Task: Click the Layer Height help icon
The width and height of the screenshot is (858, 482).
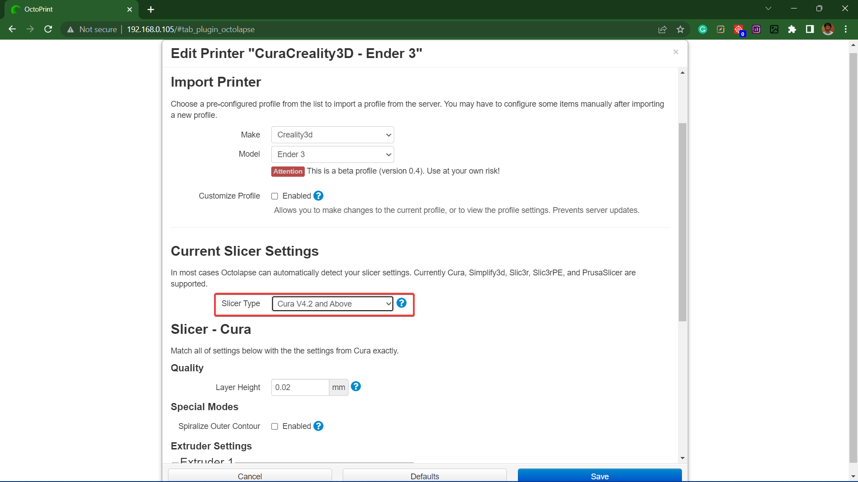Action: [356, 386]
